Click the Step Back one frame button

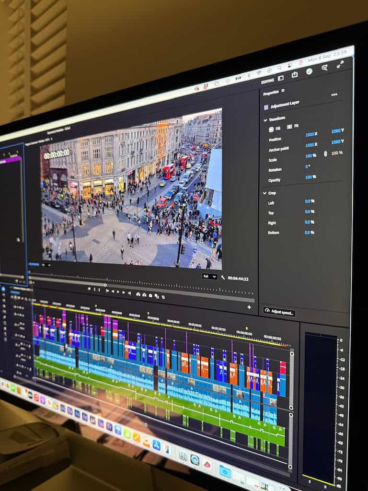[x=113, y=291]
